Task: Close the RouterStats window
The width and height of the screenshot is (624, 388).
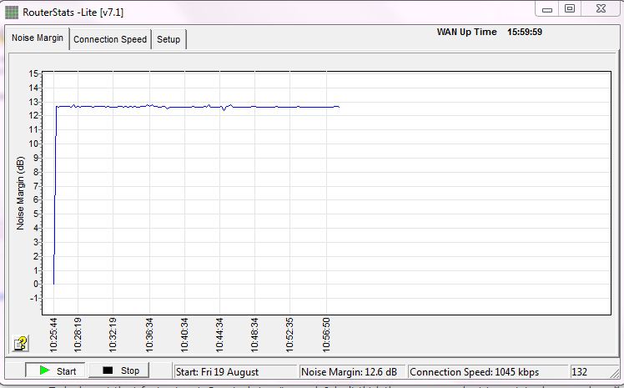Action: pos(601,8)
